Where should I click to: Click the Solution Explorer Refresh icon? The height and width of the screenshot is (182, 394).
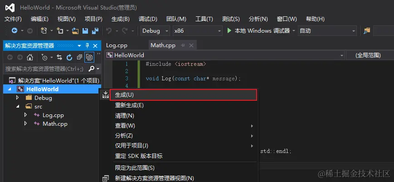[69, 57]
